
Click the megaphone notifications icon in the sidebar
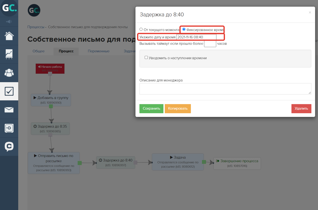click(9, 22)
